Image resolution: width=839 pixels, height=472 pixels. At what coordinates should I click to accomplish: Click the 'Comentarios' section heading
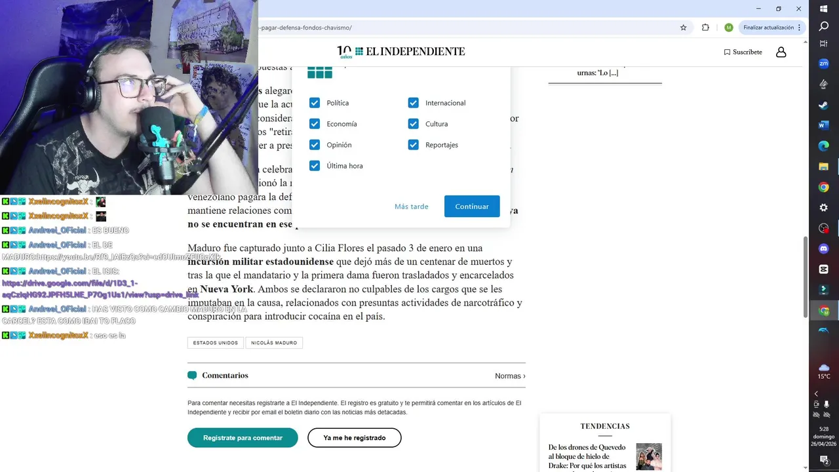[x=225, y=376]
